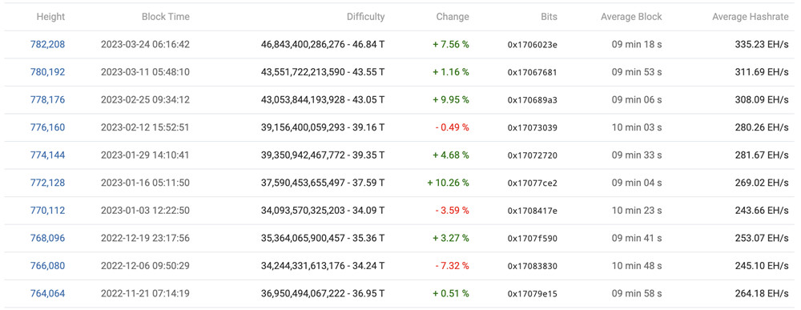Viewport: 801px width, 310px height.
Task: Open block height 764,064
Action: (x=47, y=294)
